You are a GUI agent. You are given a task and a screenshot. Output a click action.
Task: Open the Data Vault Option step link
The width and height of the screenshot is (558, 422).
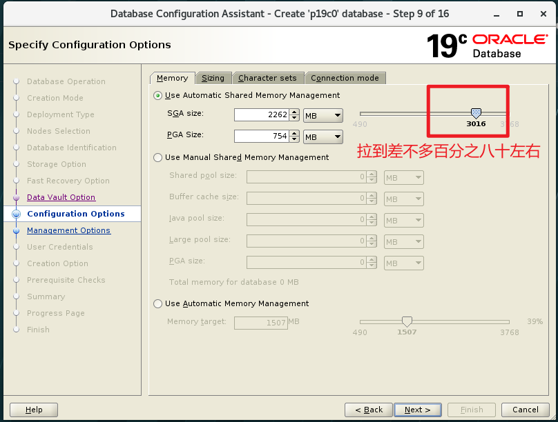click(61, 197)
